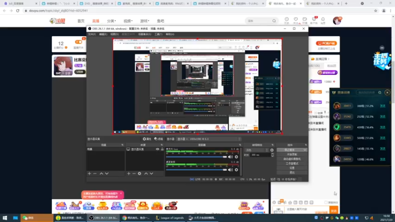Viewport: 395px width, 222px height.
Task: Open source Filters button in OBS toolbar
Action: point(158,139)
